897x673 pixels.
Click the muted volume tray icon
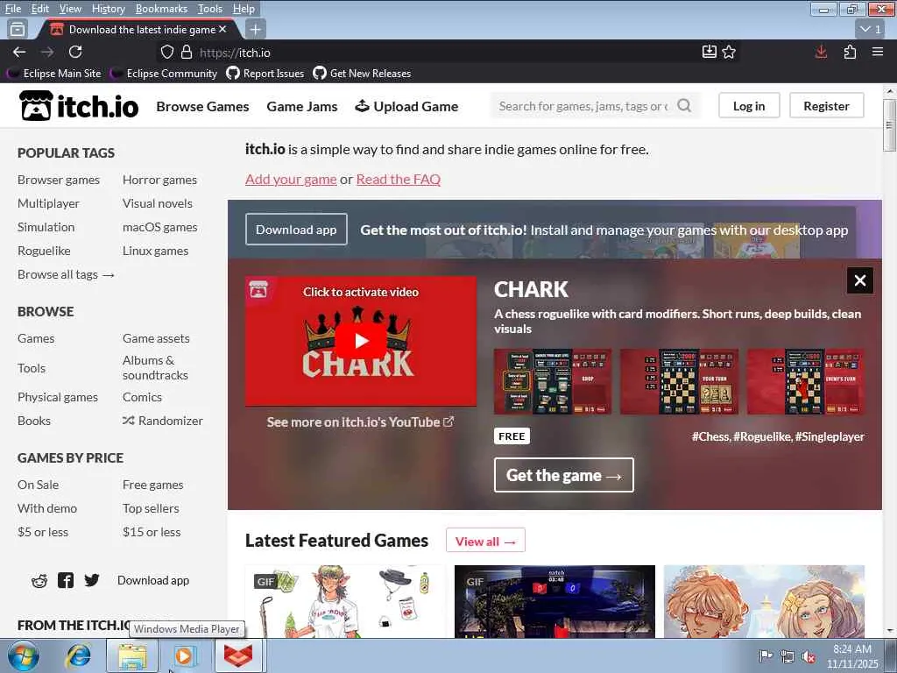pyautogui.click(x=809, y=656)
